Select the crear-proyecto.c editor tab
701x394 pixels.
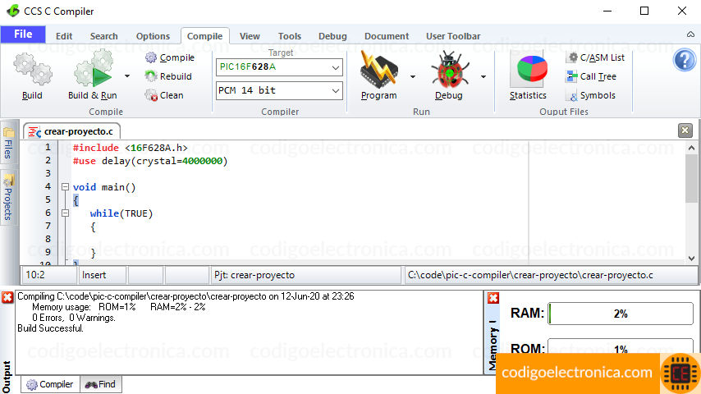click(x=72, y=131)
